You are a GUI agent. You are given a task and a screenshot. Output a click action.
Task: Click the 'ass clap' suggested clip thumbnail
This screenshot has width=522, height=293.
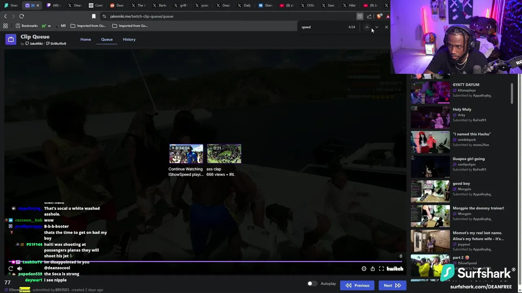pos(224,154)
